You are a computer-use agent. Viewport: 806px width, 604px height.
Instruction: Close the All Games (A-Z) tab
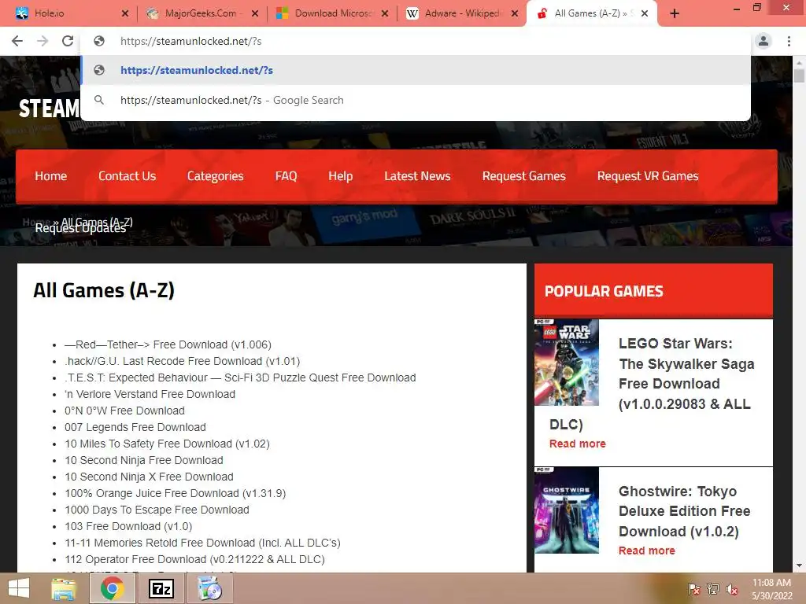[x=645, y=14]
